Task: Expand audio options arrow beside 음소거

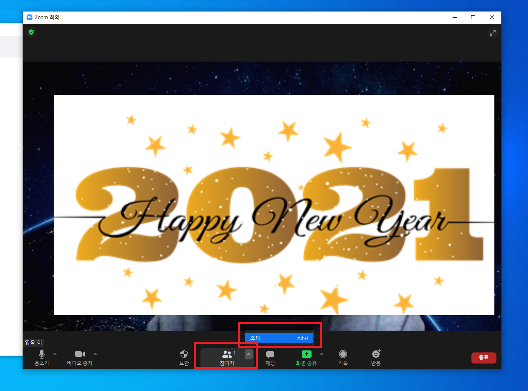Action: pos(55,354)
